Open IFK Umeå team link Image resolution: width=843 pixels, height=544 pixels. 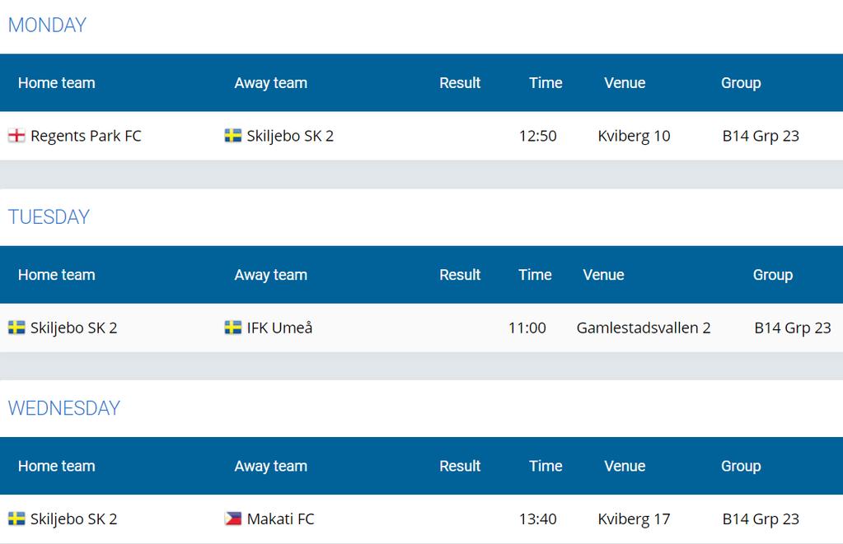pos(279,328)
